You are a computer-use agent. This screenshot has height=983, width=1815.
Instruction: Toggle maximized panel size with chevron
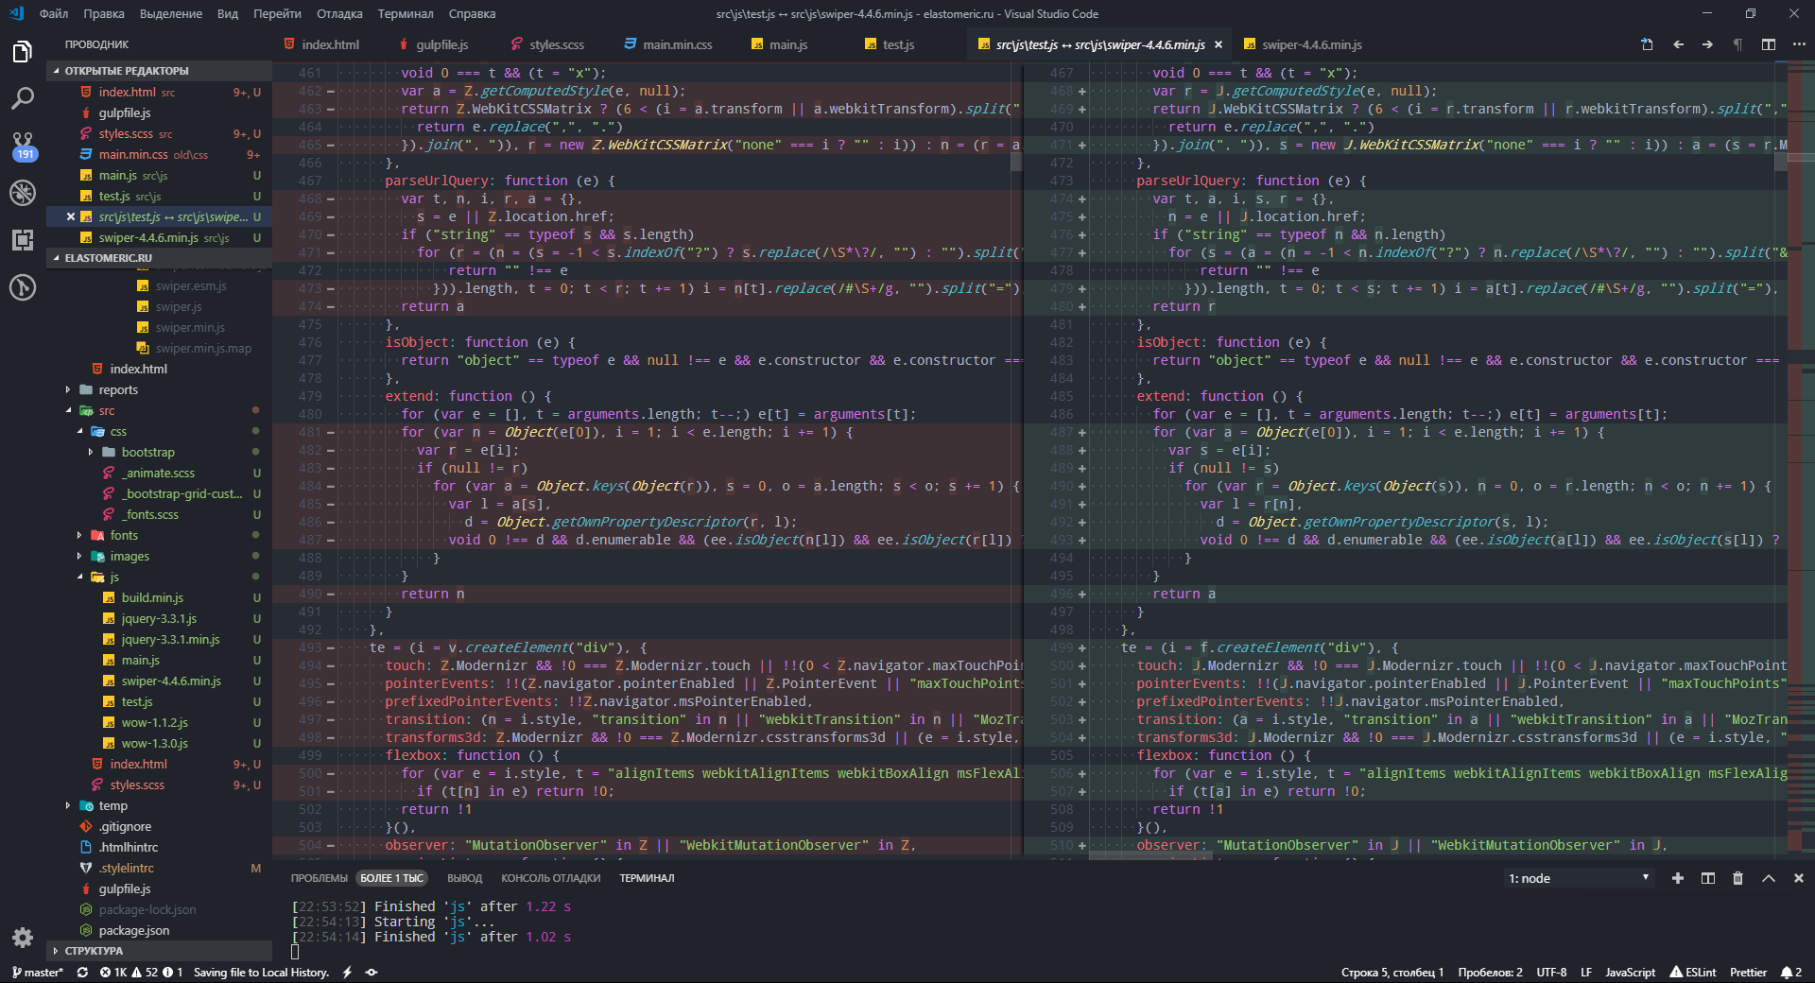(1768, 878)
